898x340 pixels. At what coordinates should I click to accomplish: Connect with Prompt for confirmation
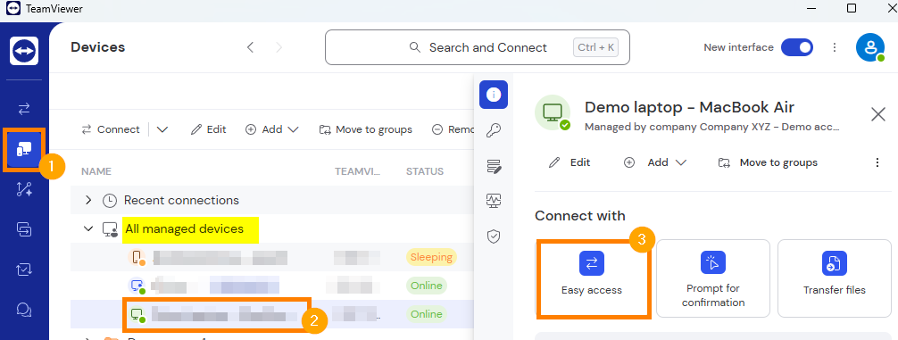click(713, 278)
